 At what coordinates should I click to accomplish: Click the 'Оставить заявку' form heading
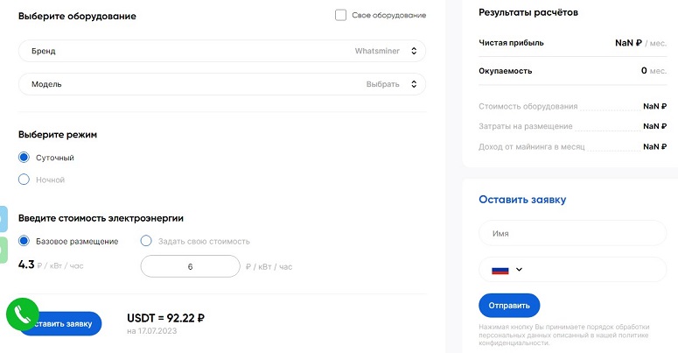522,200
